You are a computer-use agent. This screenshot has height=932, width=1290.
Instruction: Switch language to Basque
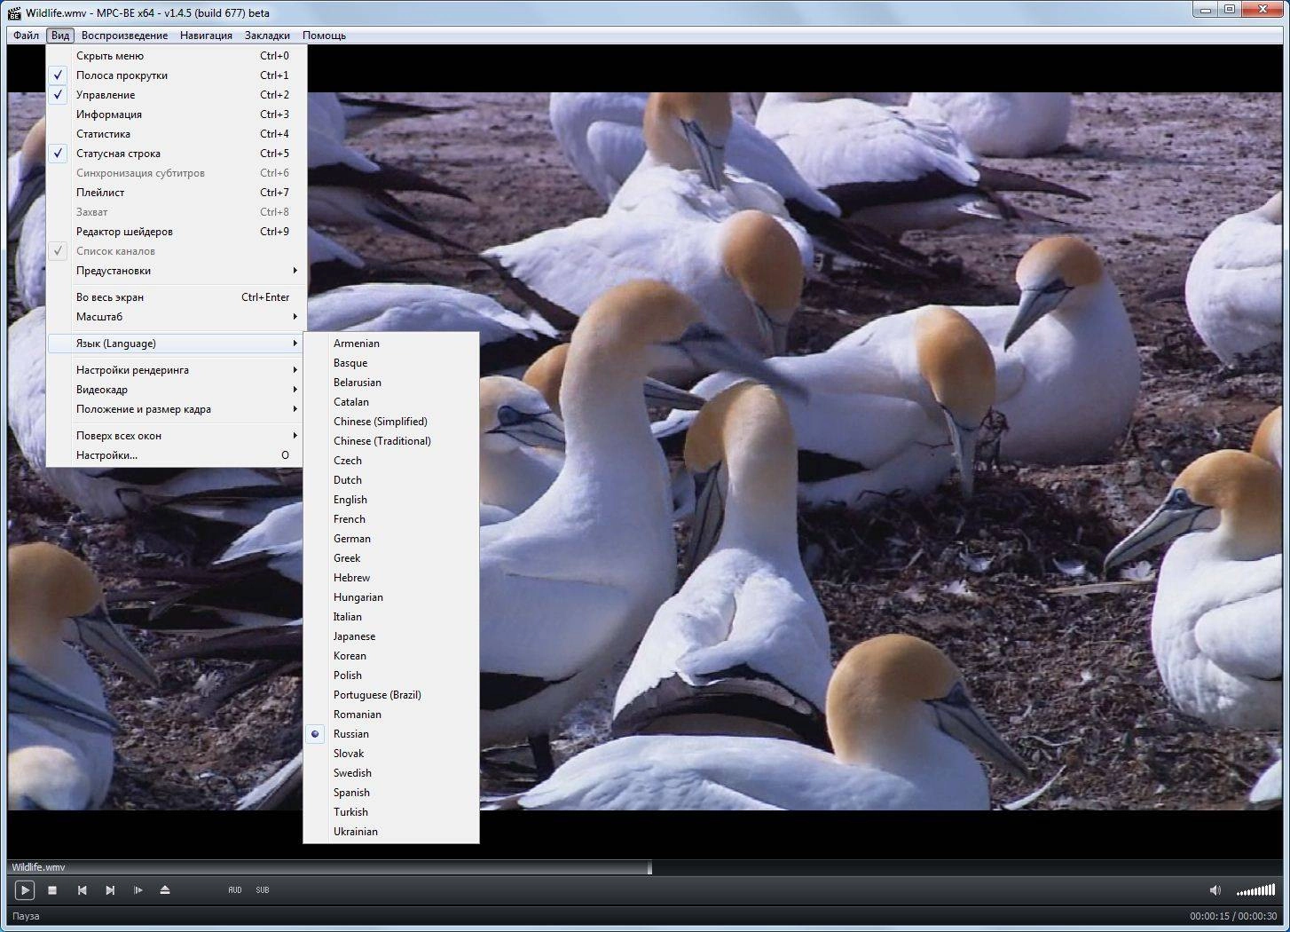(390, 363)
